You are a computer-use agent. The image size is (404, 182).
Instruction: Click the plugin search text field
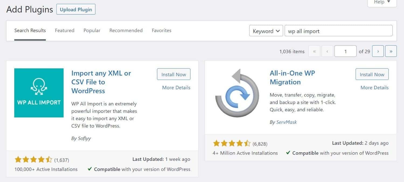[338, 31]
